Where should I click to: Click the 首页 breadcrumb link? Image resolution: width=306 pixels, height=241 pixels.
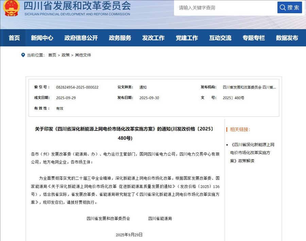pyautogui.click(x=52, y=55)
